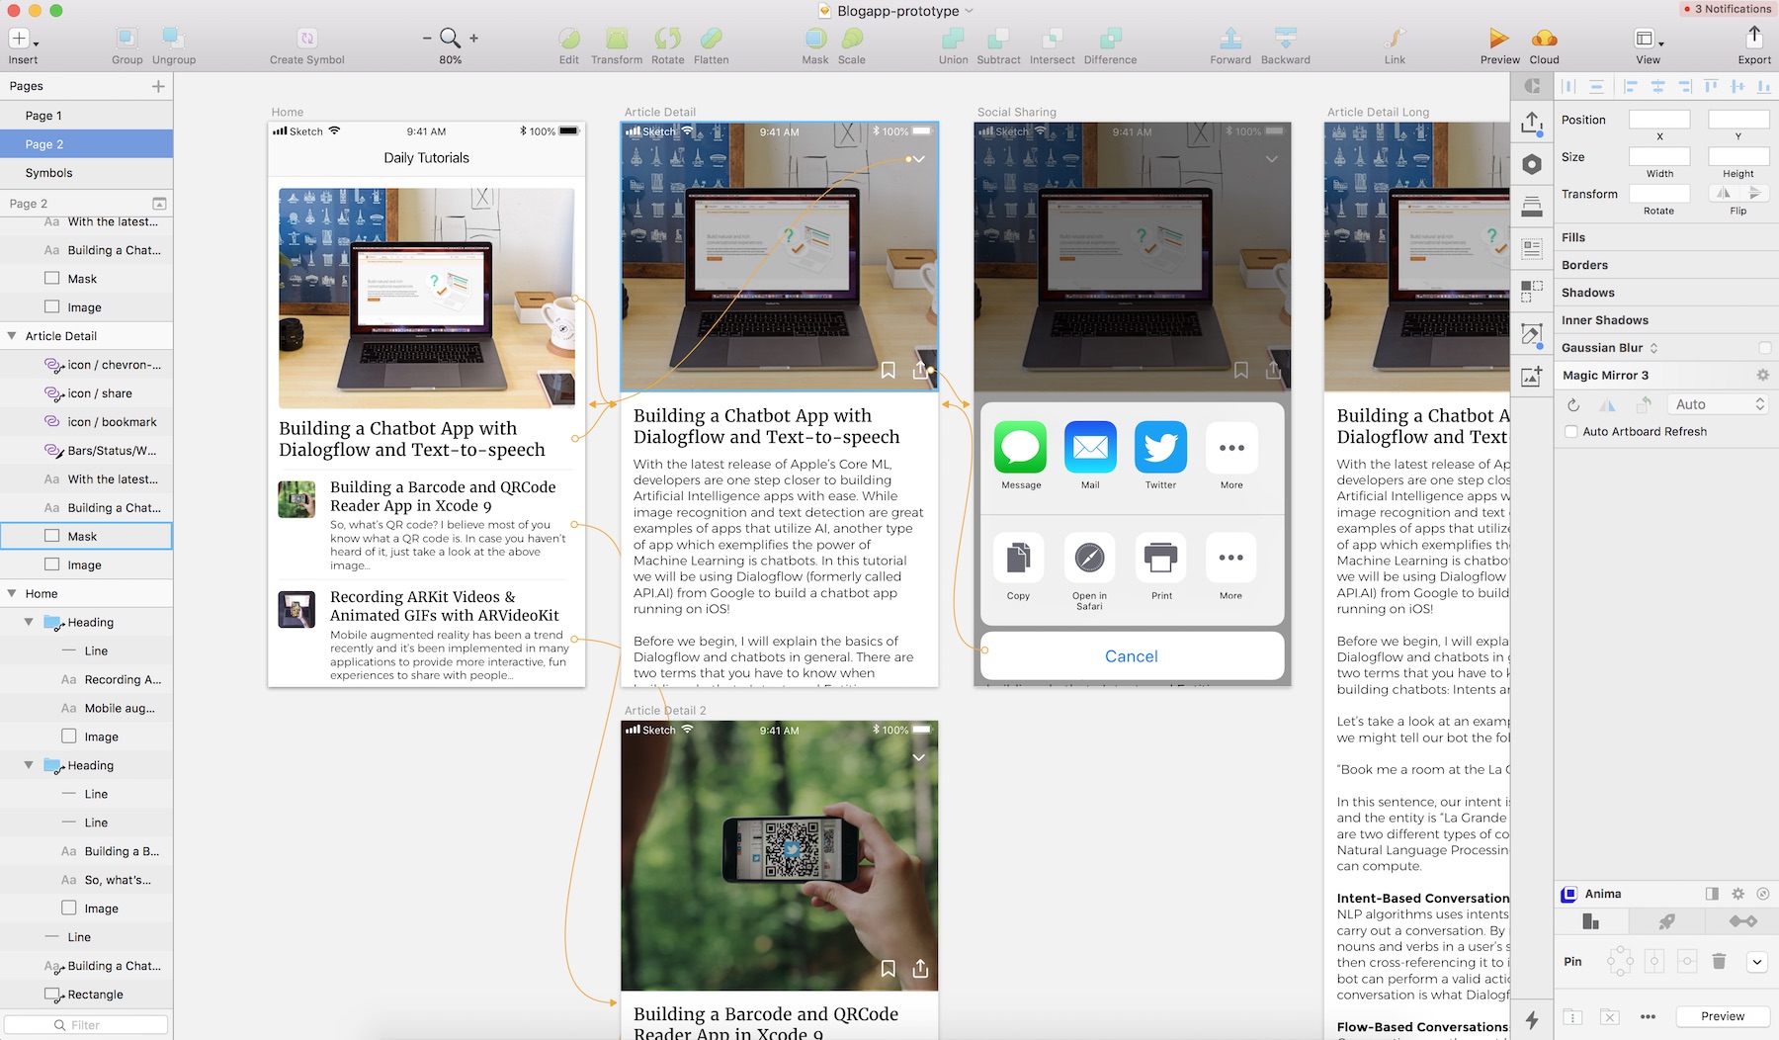This screenshot has width=1779, height=1040.
Task: Enable Auto Artboard Refresh
Action: pos(1570,431)
